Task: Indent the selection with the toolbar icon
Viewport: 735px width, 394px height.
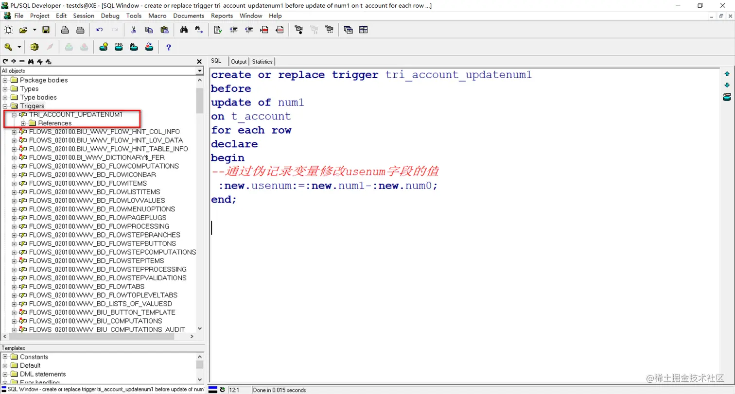Action: [x=234, y=30]
